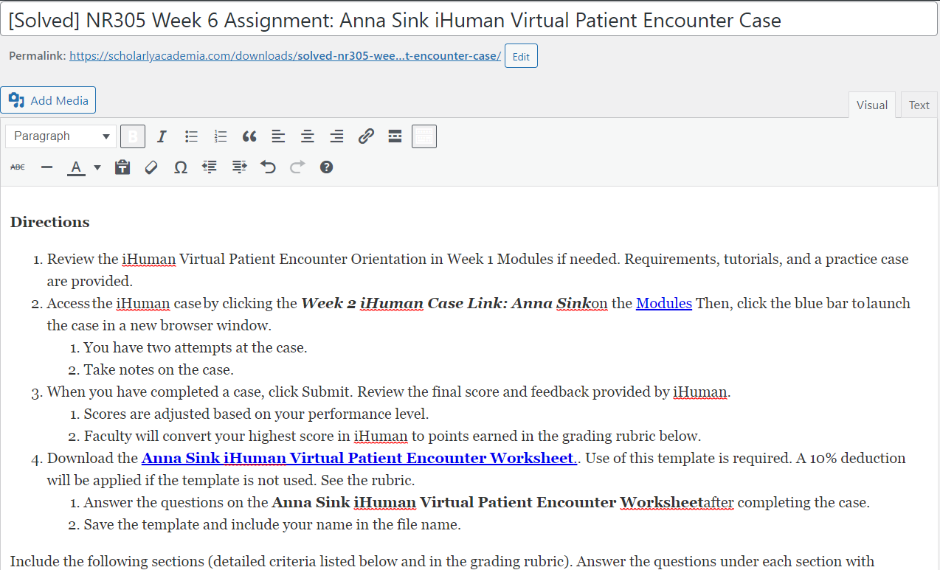Toggle bold formatting in editor toolbar
The image size is (940, 570).
(133, 136)
